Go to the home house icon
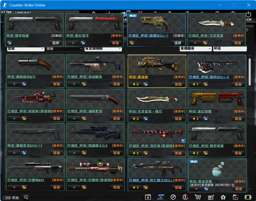 click(x=223, y=197)
